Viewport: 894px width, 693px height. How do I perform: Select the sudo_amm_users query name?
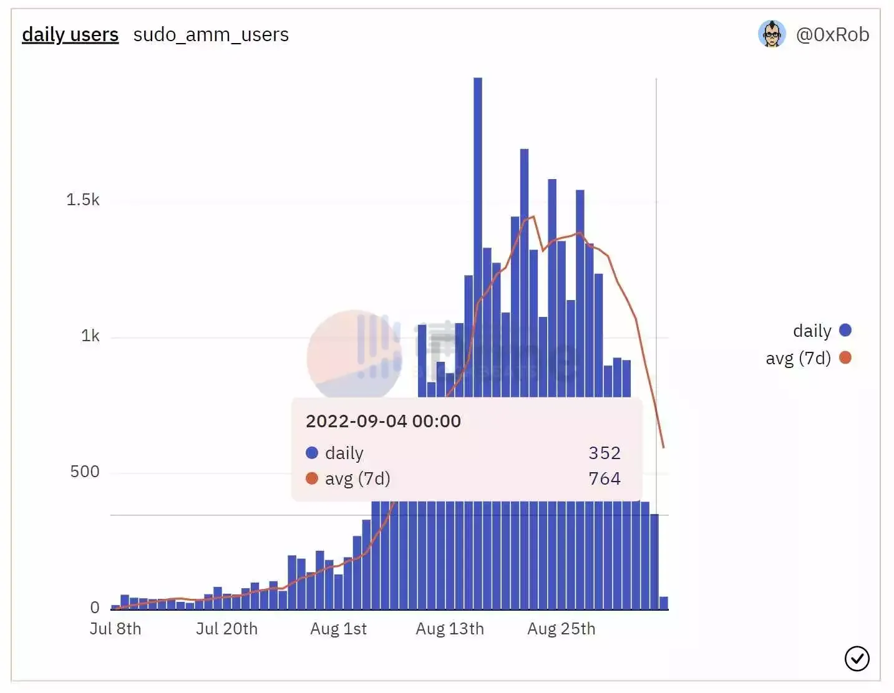[211, 34]
